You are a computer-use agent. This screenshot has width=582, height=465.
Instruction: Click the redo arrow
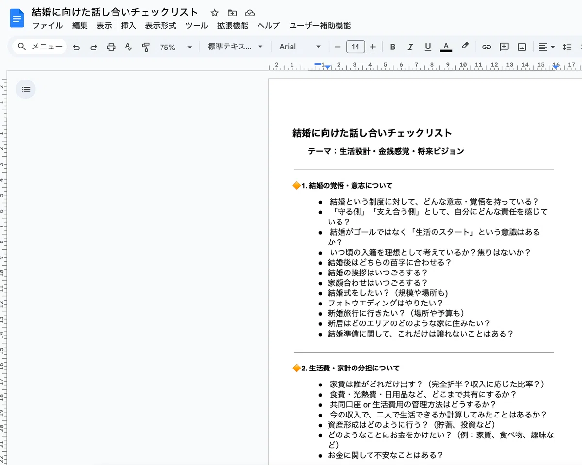tap(94, 47)
